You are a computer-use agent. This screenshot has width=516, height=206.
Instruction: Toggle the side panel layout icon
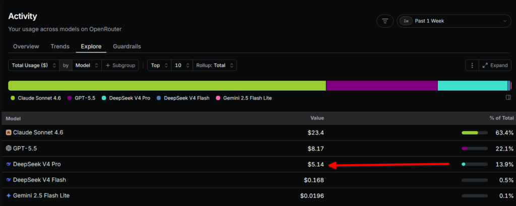pos(508,97)
